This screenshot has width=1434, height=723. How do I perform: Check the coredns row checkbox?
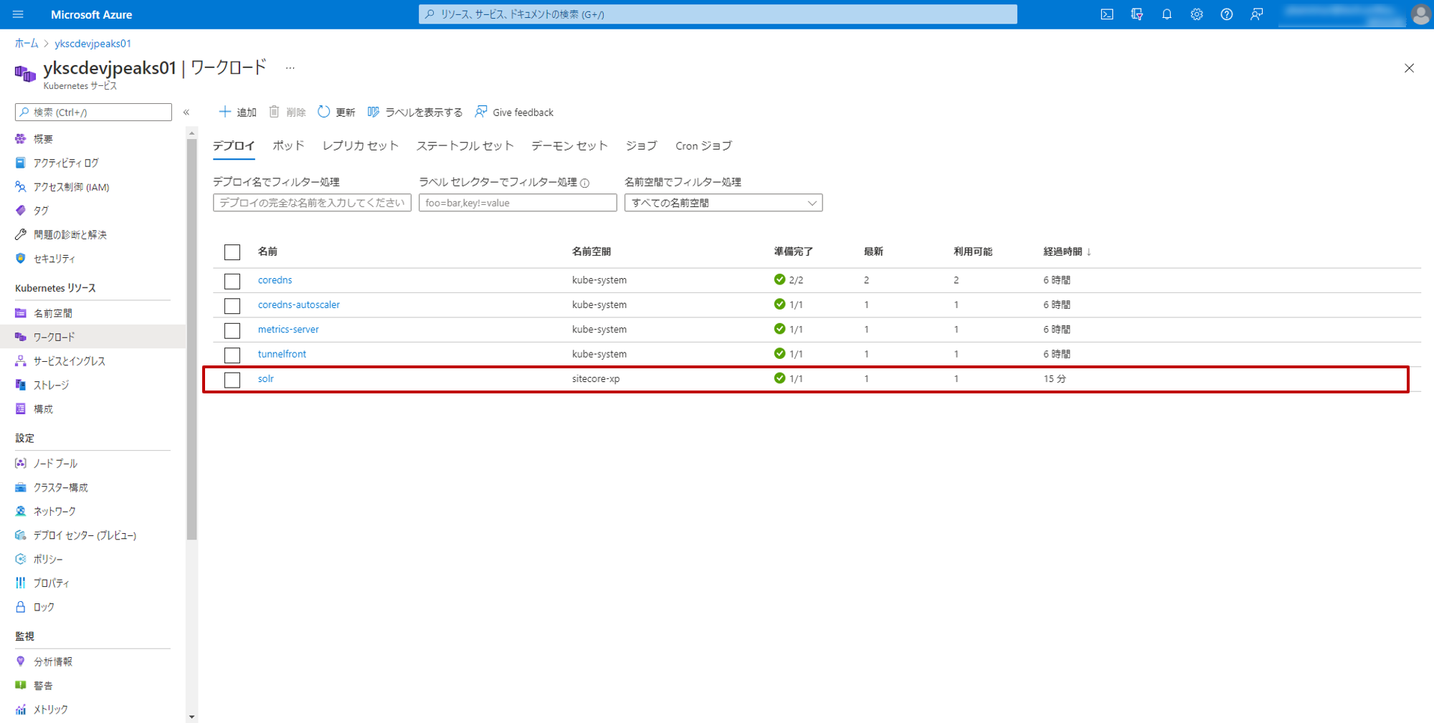(x=232, y=281)
